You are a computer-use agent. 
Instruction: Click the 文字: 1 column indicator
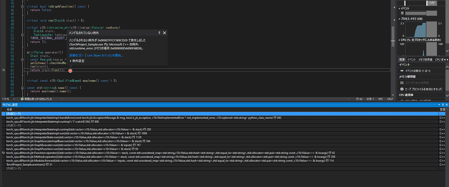370,99
